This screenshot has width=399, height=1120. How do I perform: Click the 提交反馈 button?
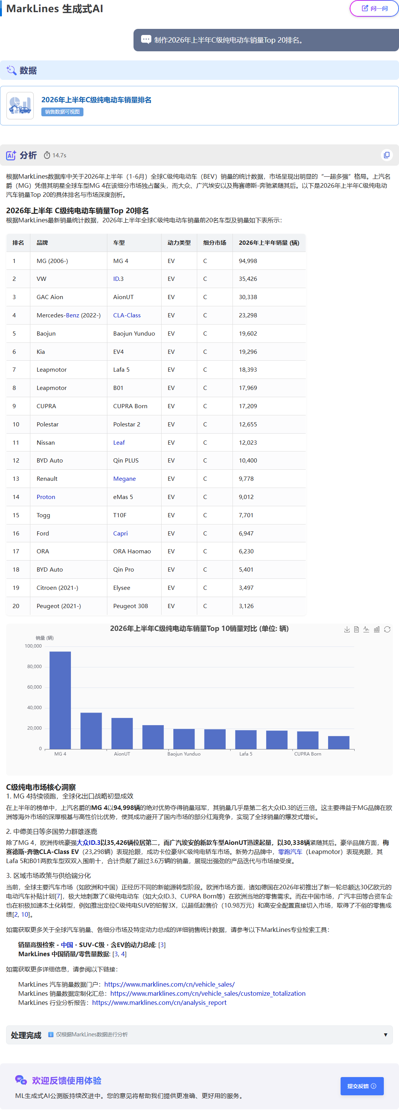tap(362, 1086)
